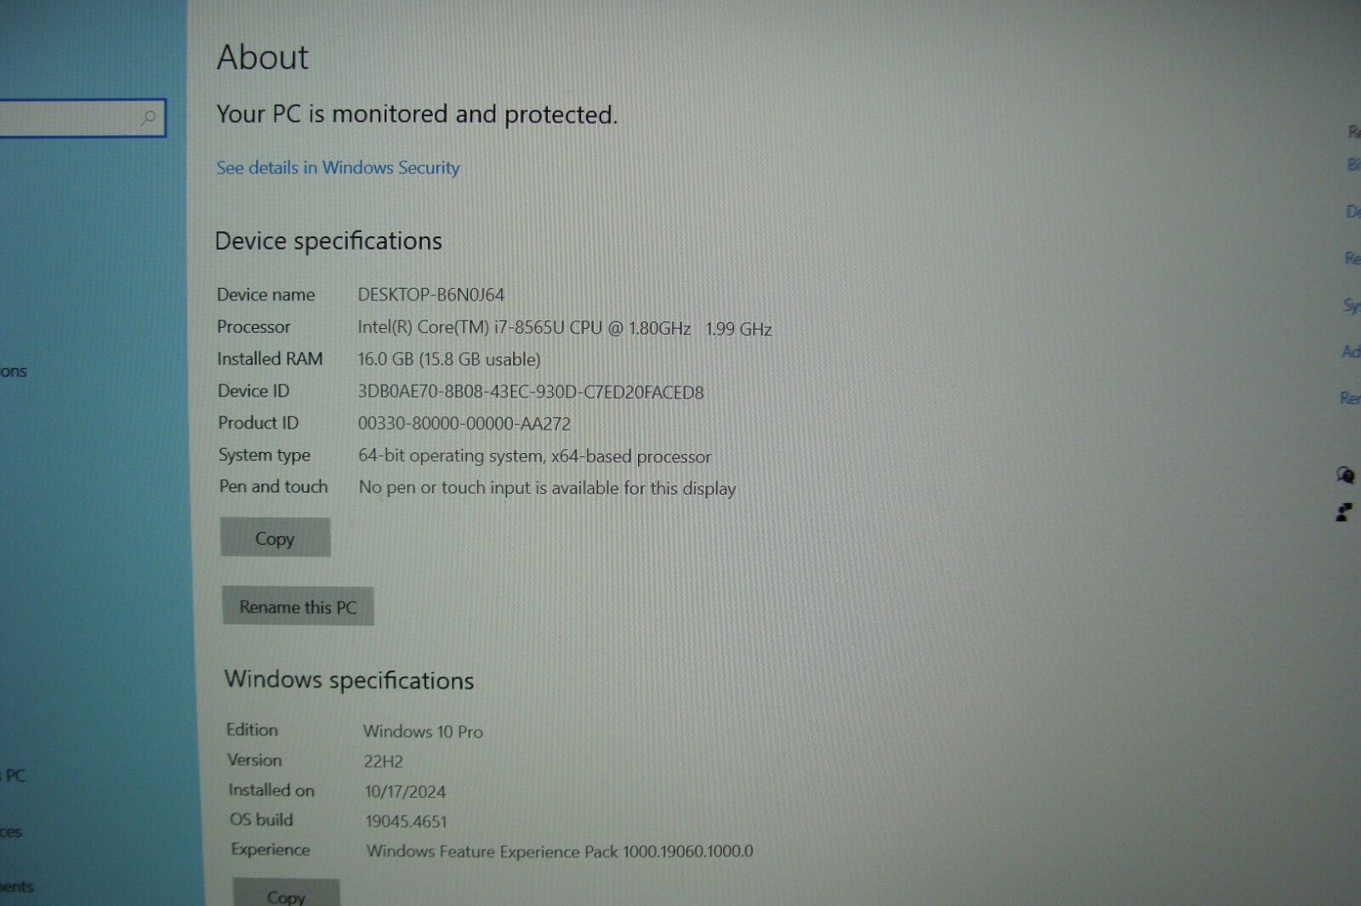Select the Windows 10 Pro edition value

pyautogui.click(x=423, y=731)
